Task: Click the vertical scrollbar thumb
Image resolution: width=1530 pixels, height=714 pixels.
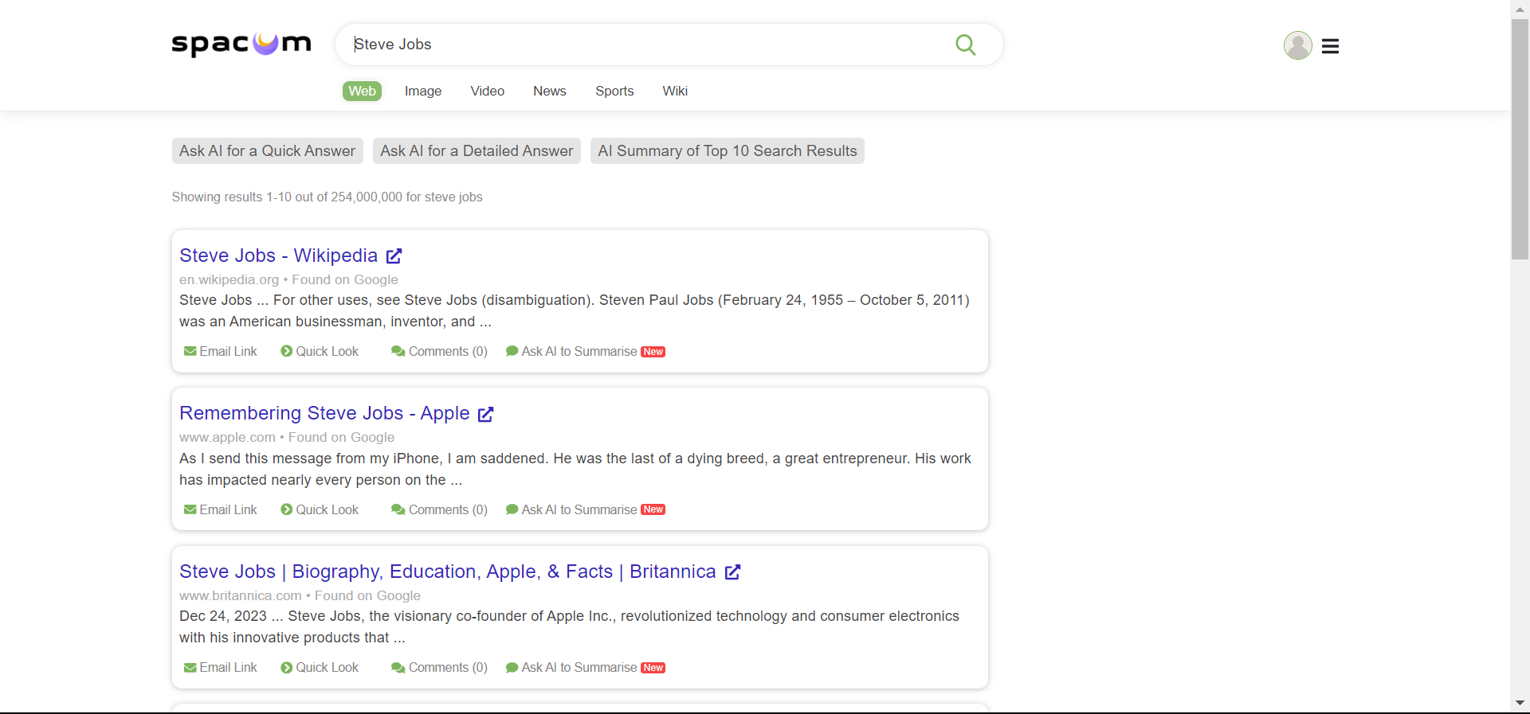Action: pyautogui.click(x=1520, y=139)
